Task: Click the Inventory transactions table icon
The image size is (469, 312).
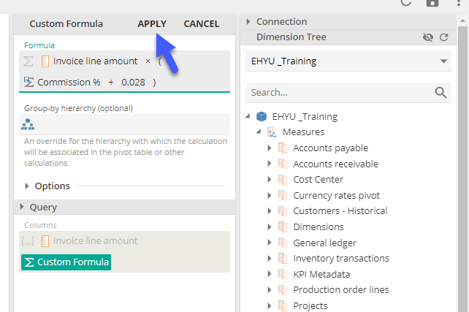Action: pos(283,259)
